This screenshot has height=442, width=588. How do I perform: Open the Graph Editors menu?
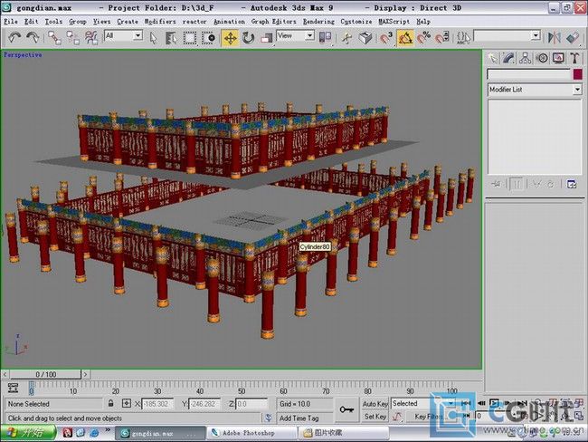click(273, 22)
